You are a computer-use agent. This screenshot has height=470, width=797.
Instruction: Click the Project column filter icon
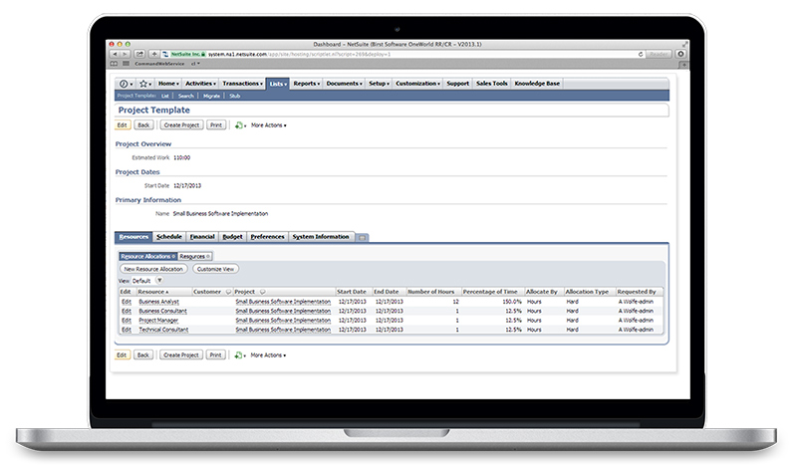coord(263,292)
